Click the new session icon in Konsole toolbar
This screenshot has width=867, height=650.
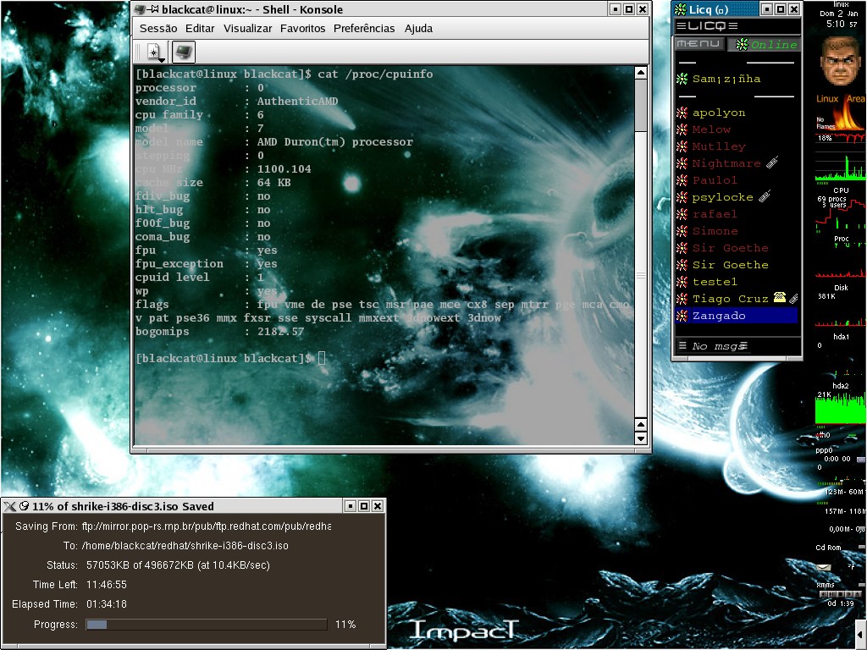coord(153,52)
